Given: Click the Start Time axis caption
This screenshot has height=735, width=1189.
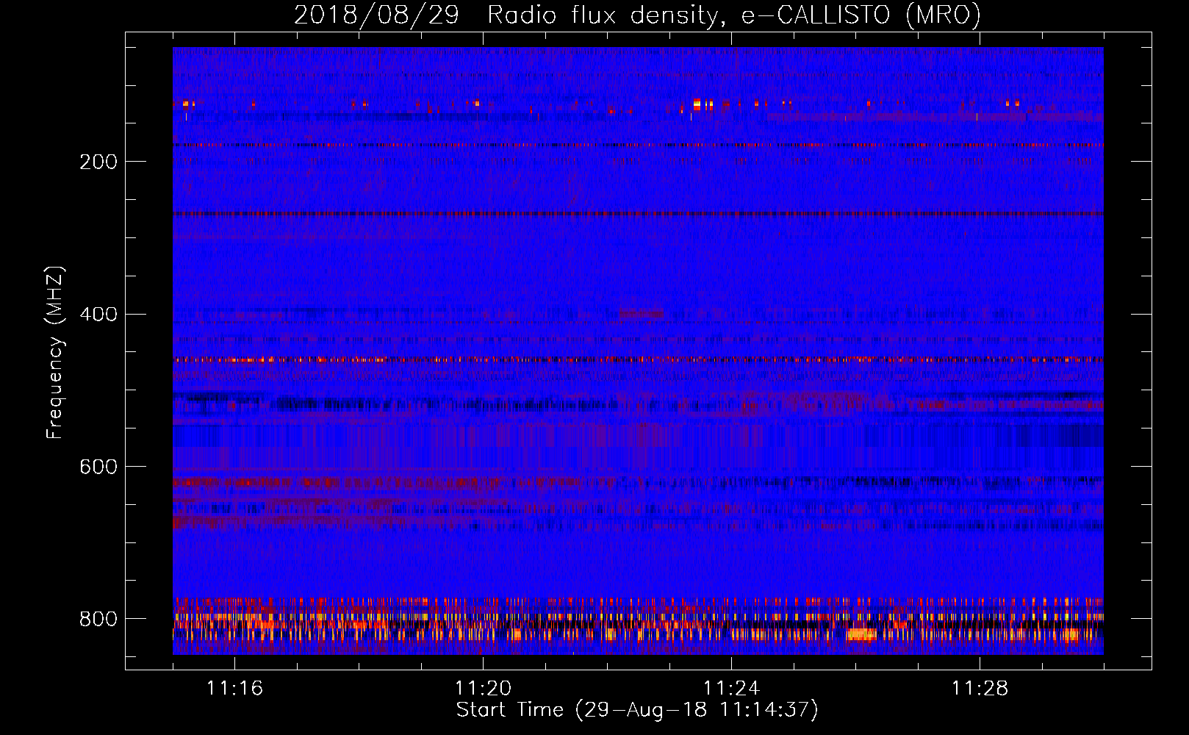Looking at the screenshot, I should coord(637,710).
